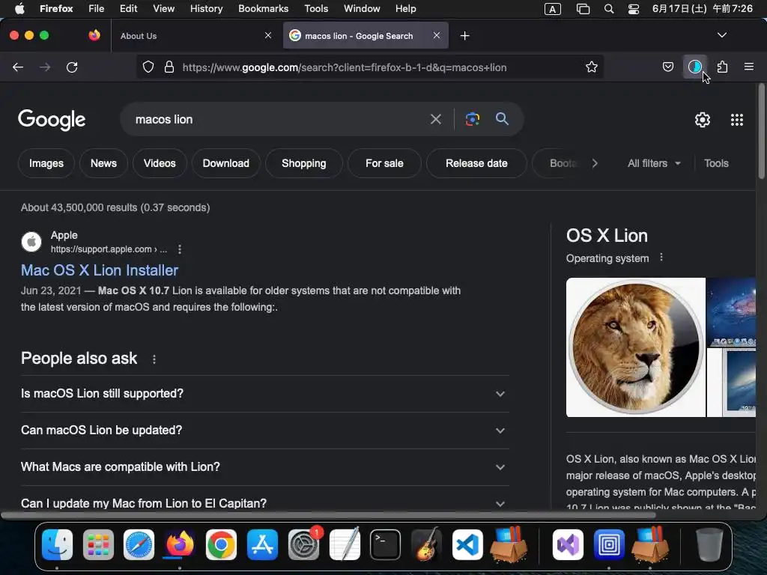Click the page vertical scrollbar
767x575 pixels.
pyautogui.click(x=761, y=132)
